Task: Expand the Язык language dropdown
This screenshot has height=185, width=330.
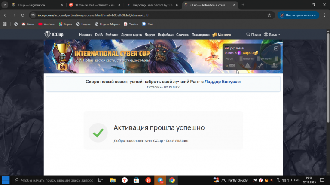Action: [272, 35]
